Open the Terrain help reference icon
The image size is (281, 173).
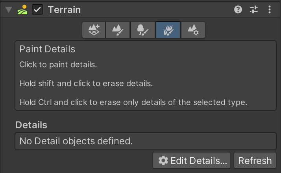[x=238, y=10]
